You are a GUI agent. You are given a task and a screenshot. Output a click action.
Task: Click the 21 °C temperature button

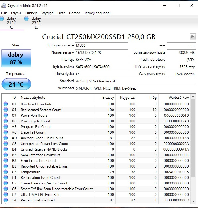pyautogui.click(x=16, y=84)
